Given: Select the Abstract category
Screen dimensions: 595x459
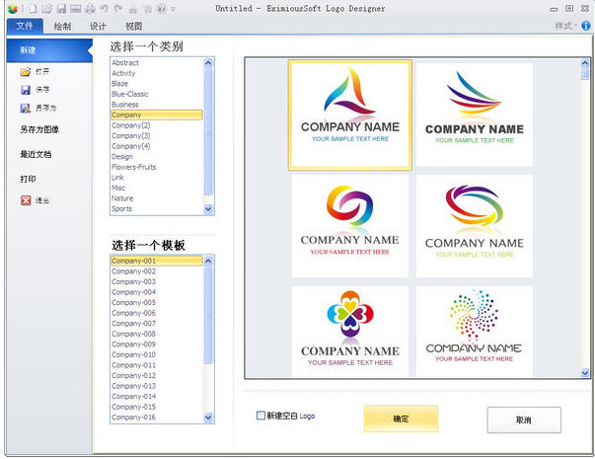Looking at the screenshot, I should click(157, 62).
